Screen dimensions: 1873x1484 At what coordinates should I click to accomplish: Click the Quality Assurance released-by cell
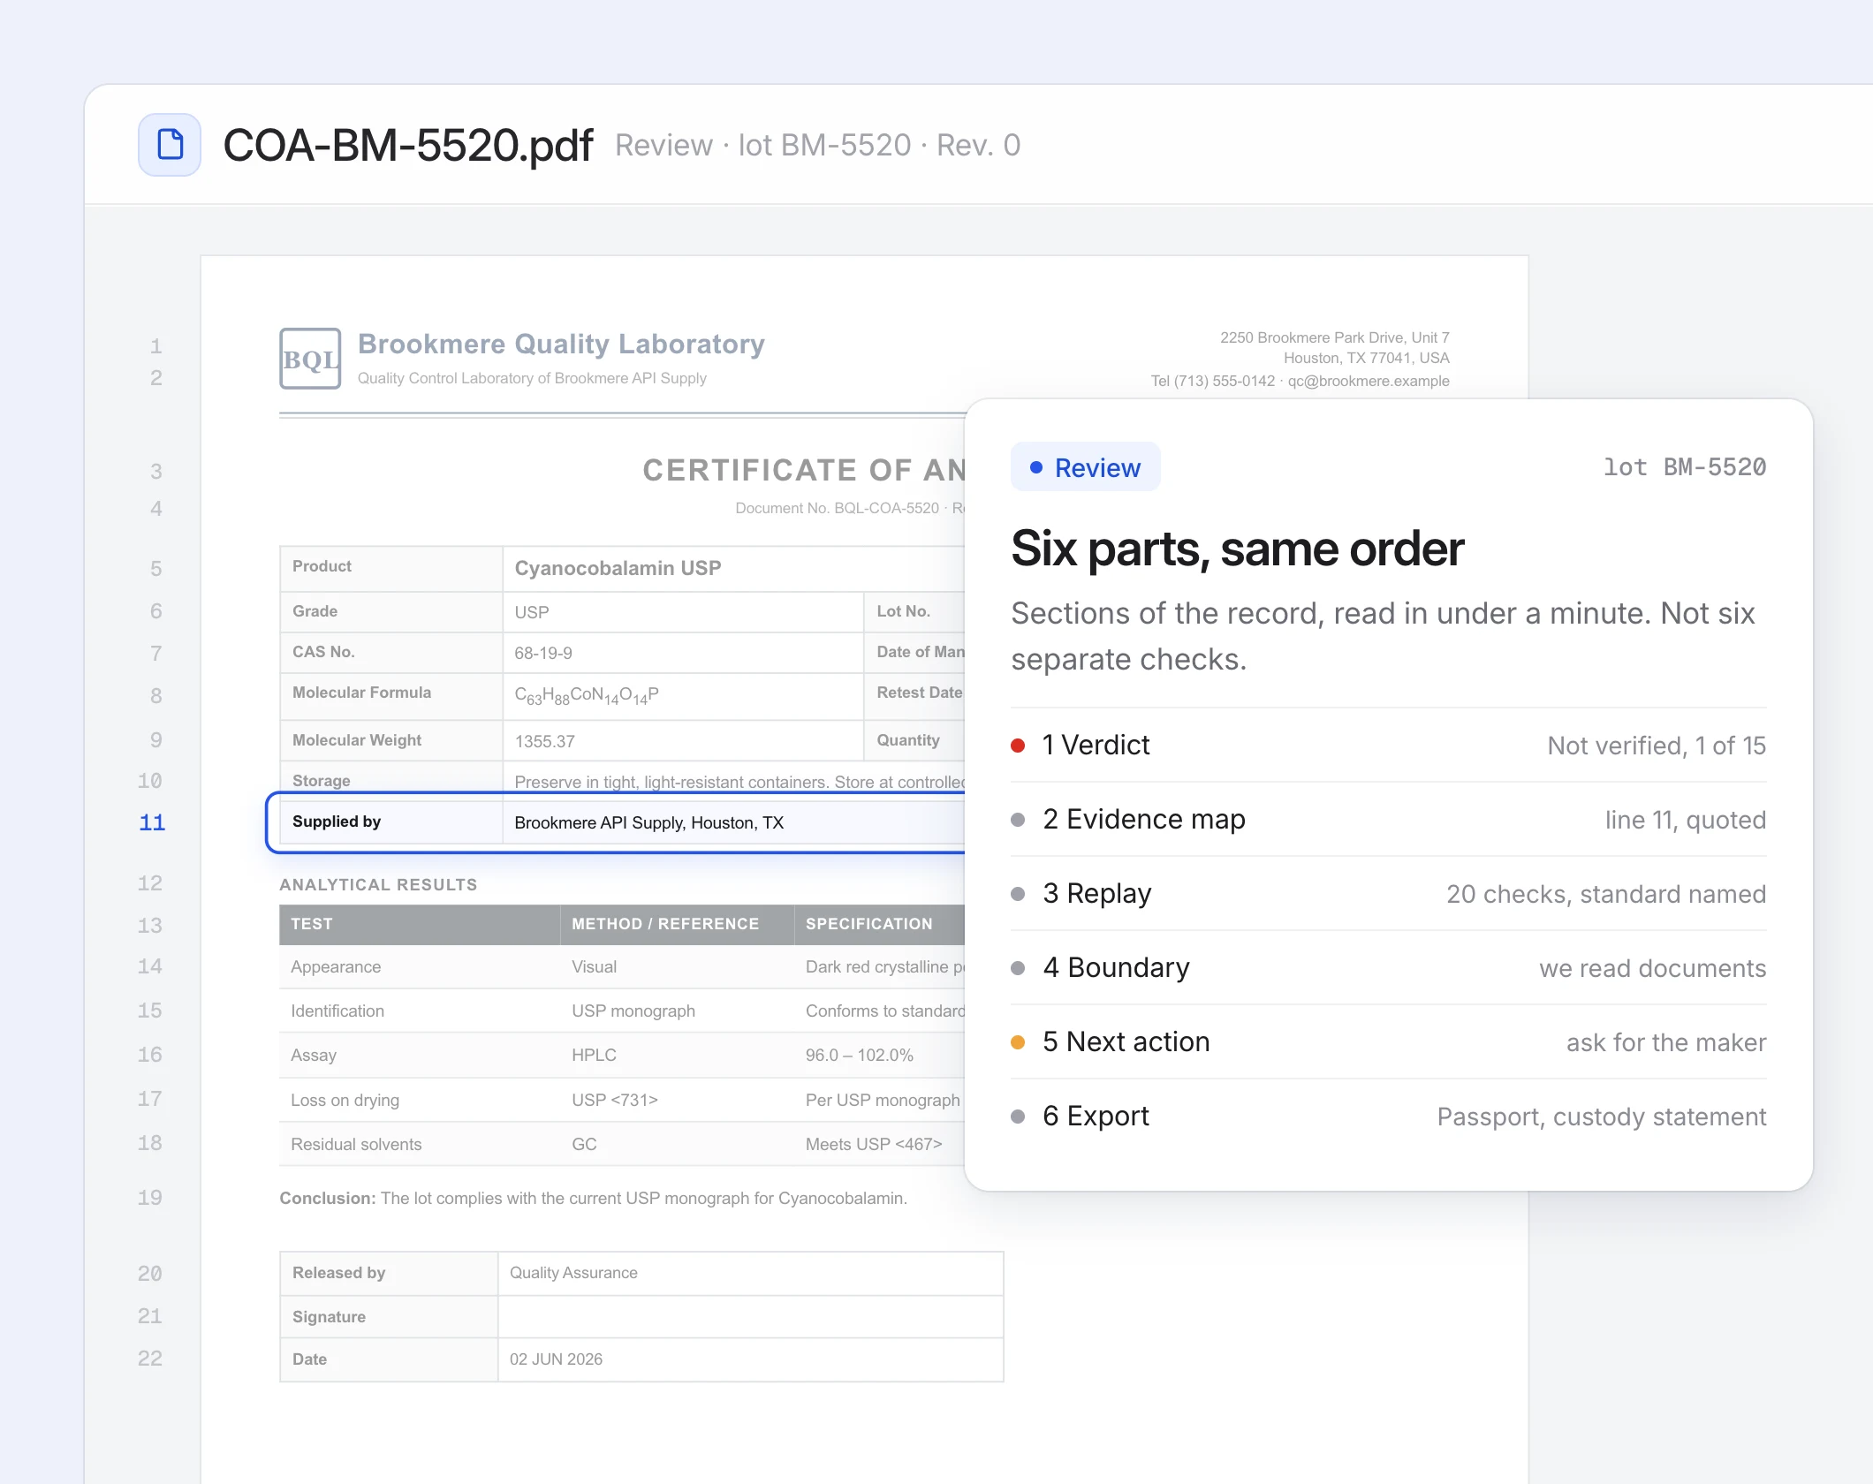coord(750,1273)
